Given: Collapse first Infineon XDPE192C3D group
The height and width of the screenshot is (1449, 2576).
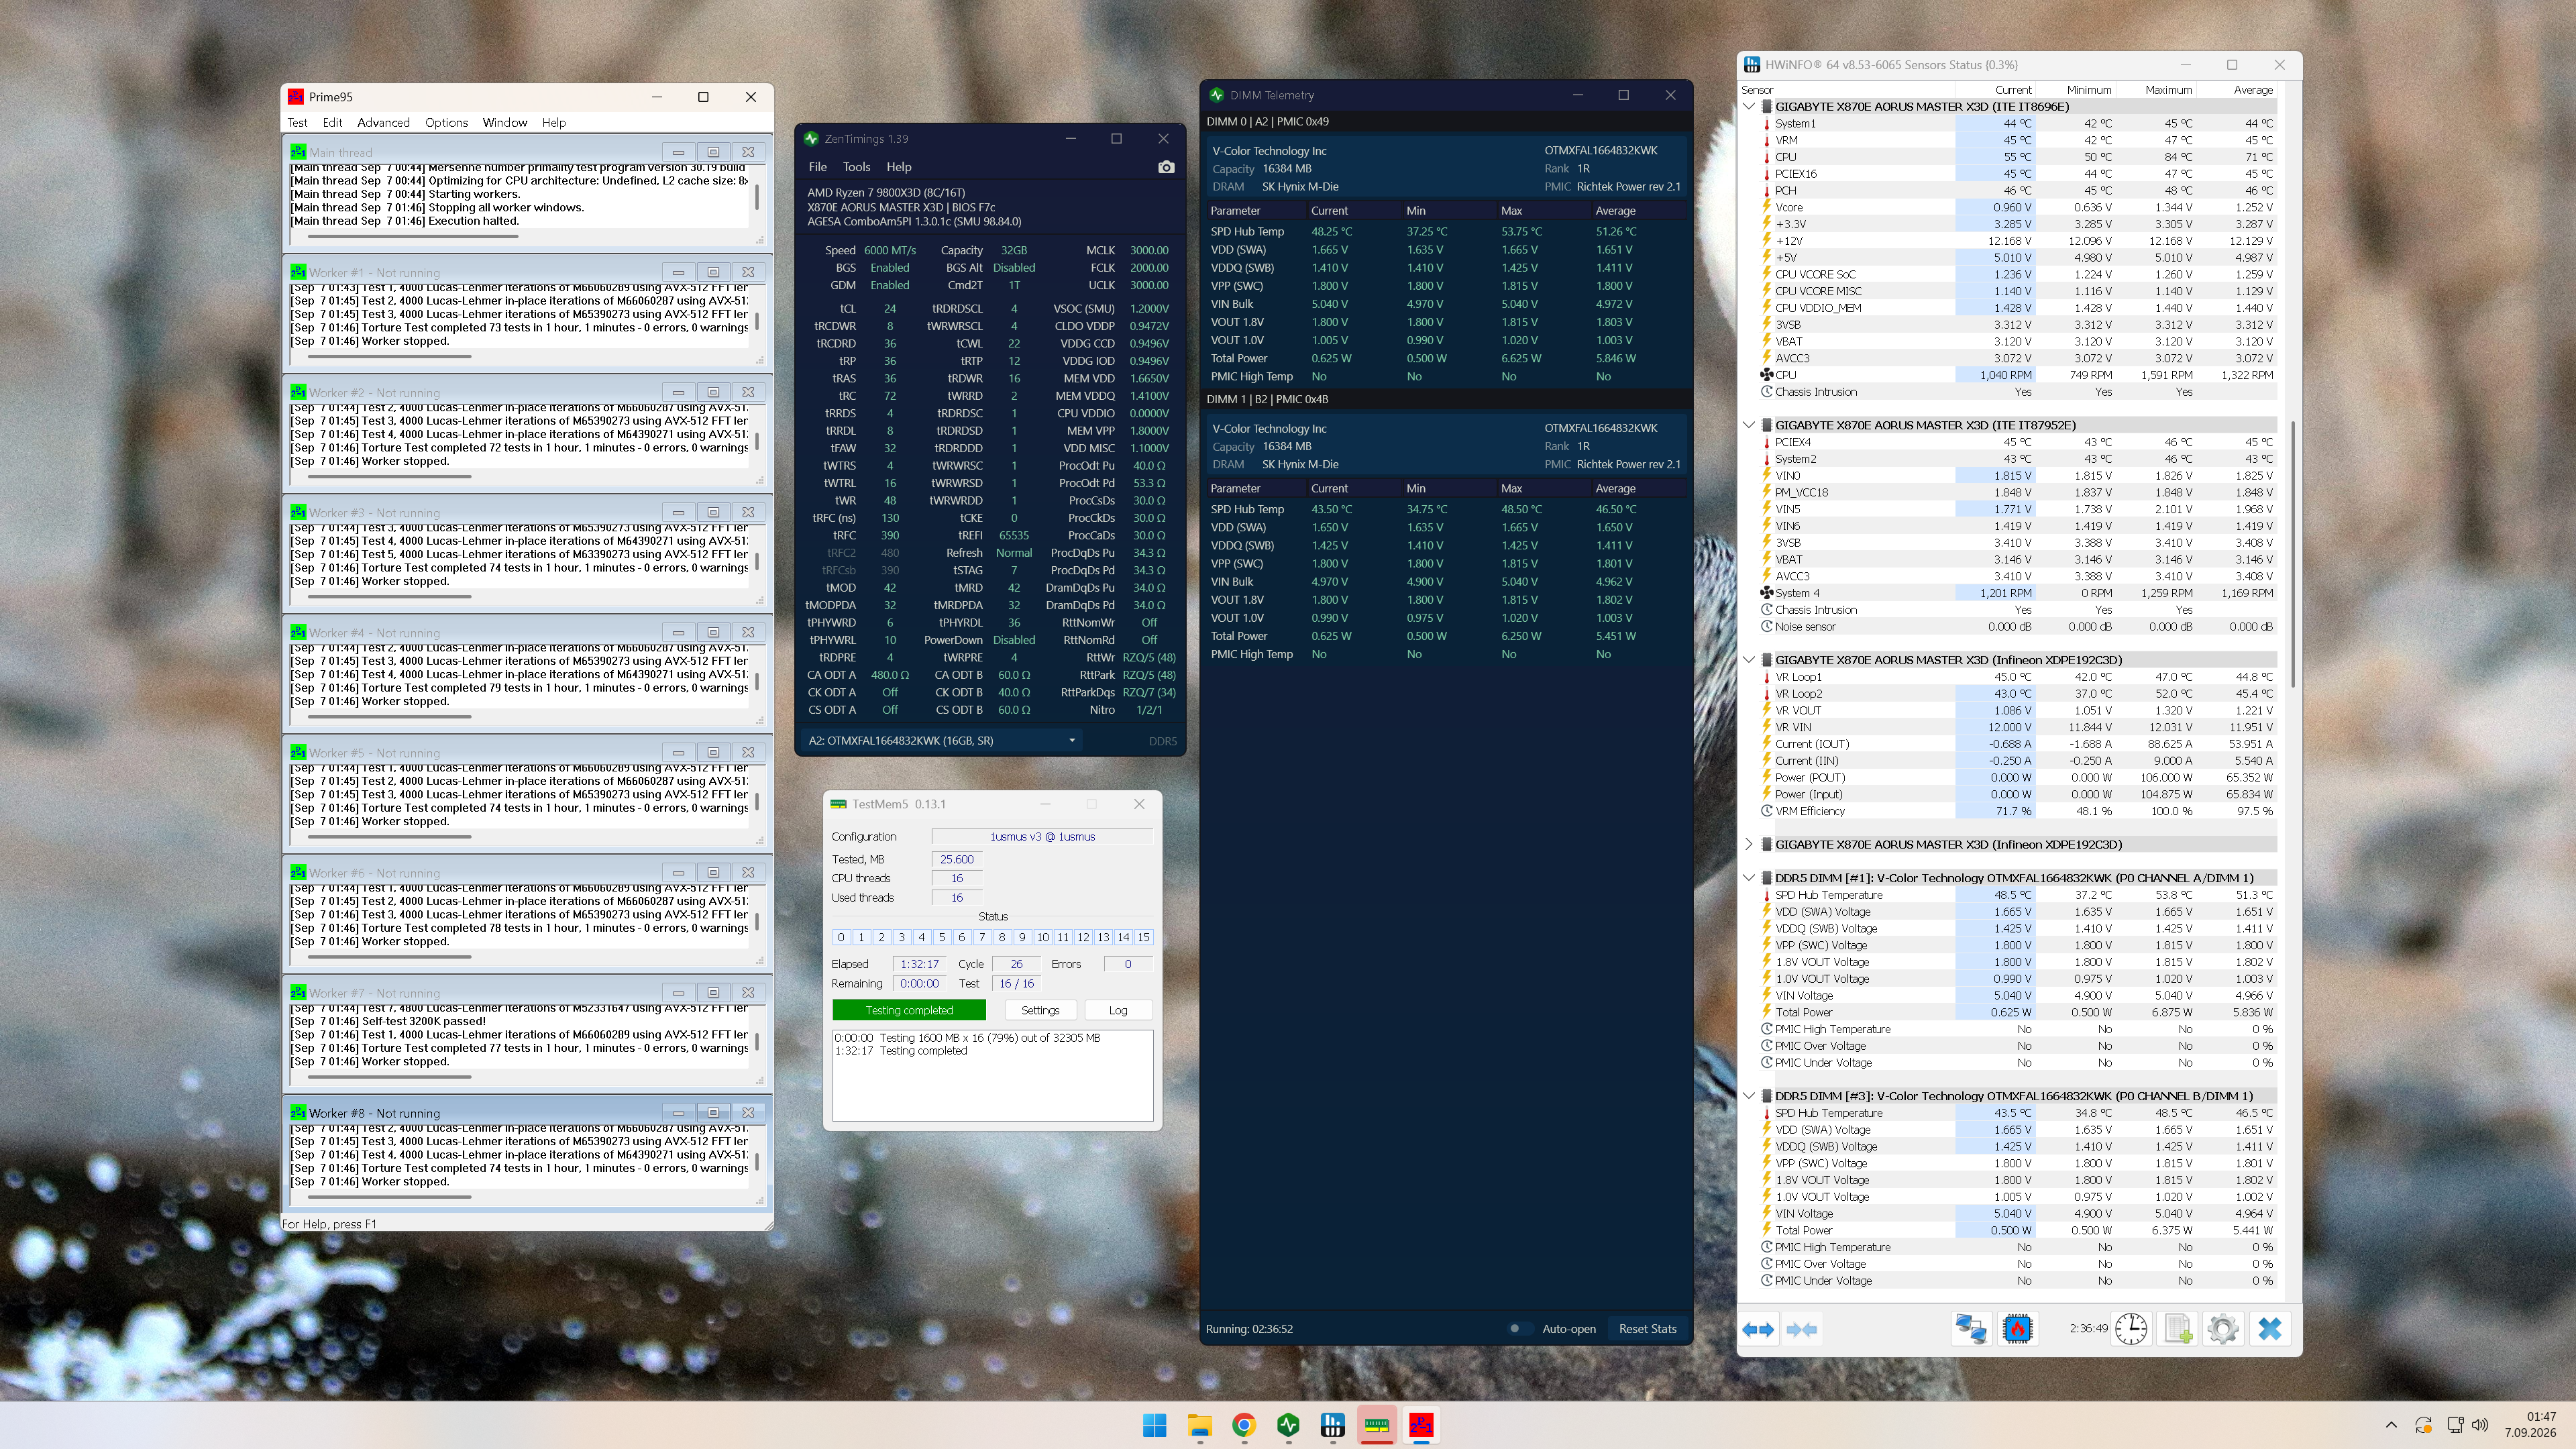Looking at the screenshot, I should point(1749,660).
